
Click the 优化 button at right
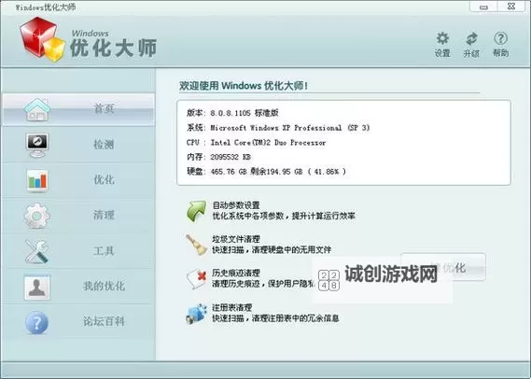(443, 267)
